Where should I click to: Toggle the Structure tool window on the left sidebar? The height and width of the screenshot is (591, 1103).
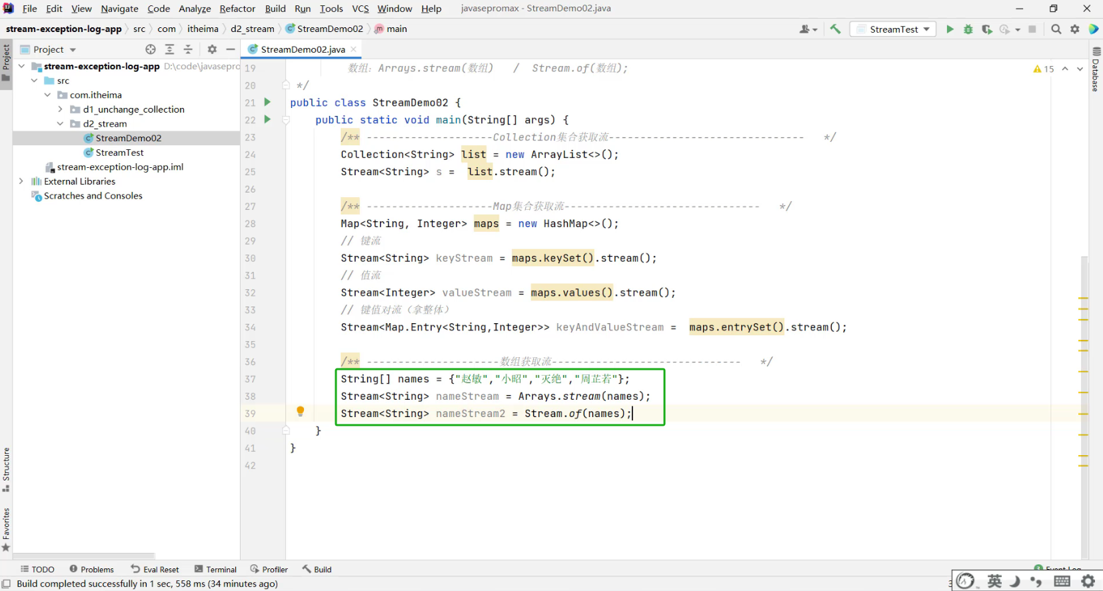click(6, 470)
